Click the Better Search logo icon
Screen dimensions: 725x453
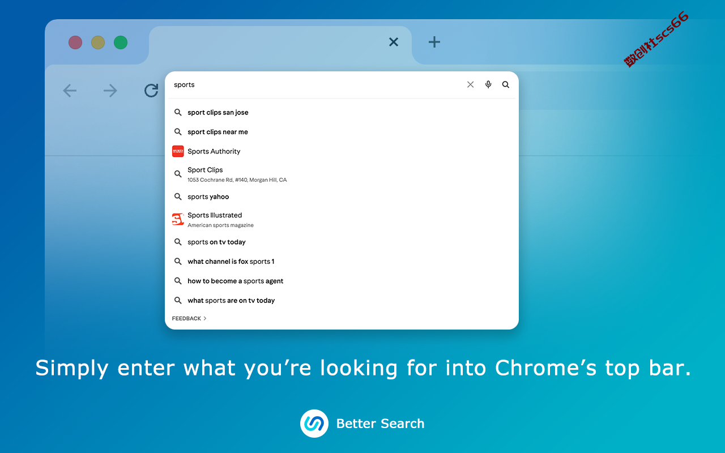coord(314,424)
